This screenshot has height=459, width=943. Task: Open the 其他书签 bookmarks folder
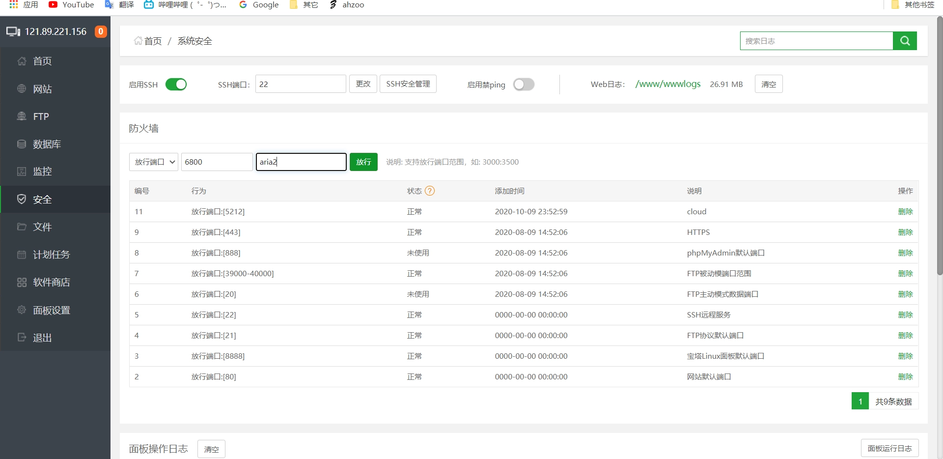(913, 5)
